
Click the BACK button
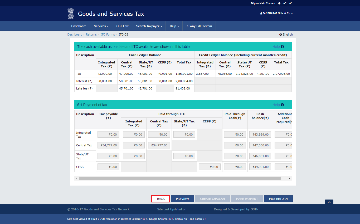point(161,199)
